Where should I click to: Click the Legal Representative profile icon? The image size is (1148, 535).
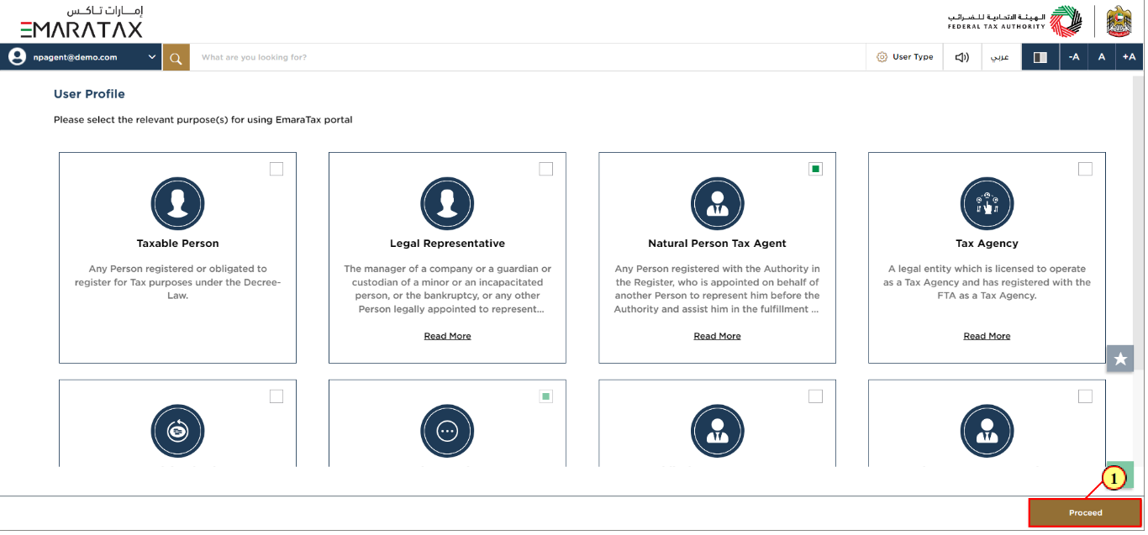pos(447,203)
